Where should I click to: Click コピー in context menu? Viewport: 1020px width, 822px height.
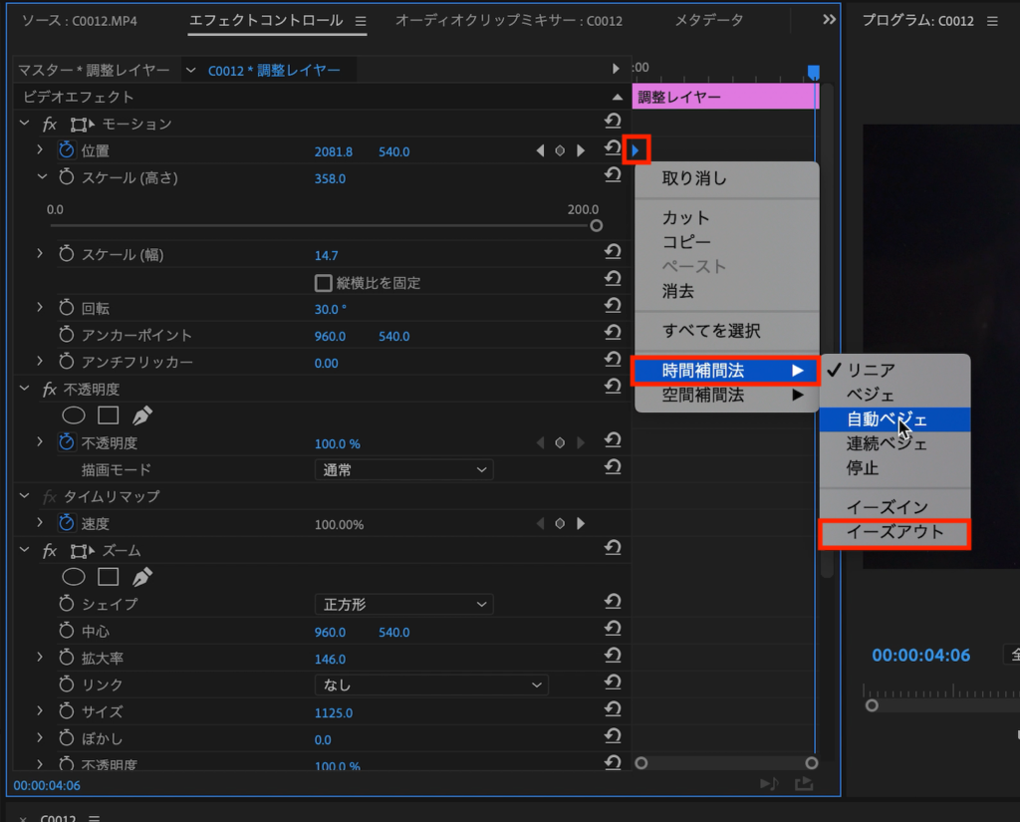click(x=726, y=242)
